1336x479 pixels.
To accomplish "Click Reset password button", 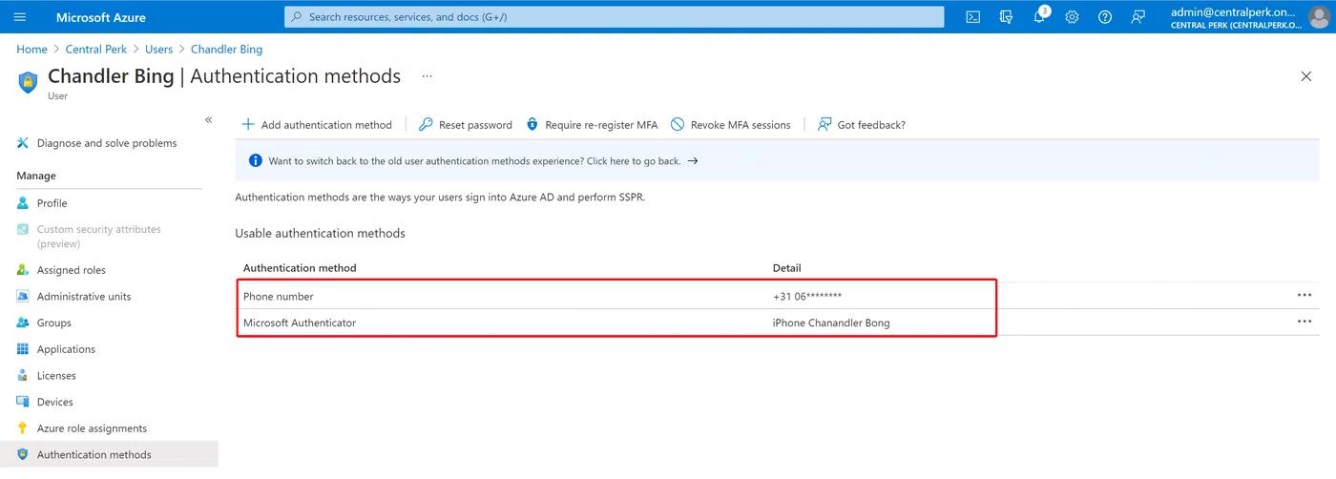I will [466, 124].
